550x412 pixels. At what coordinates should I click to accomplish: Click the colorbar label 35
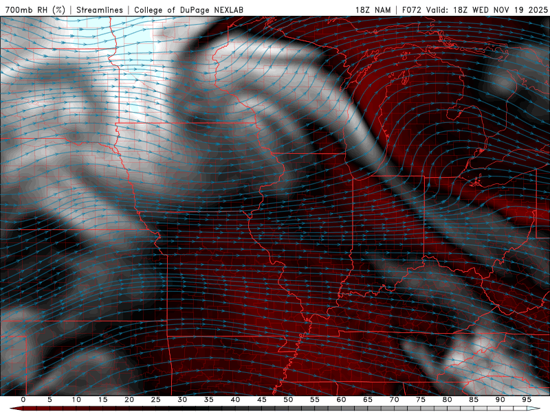click(x=209, y=400)
